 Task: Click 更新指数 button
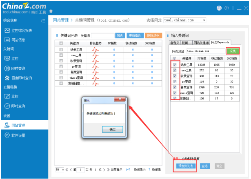pos(135,35)
